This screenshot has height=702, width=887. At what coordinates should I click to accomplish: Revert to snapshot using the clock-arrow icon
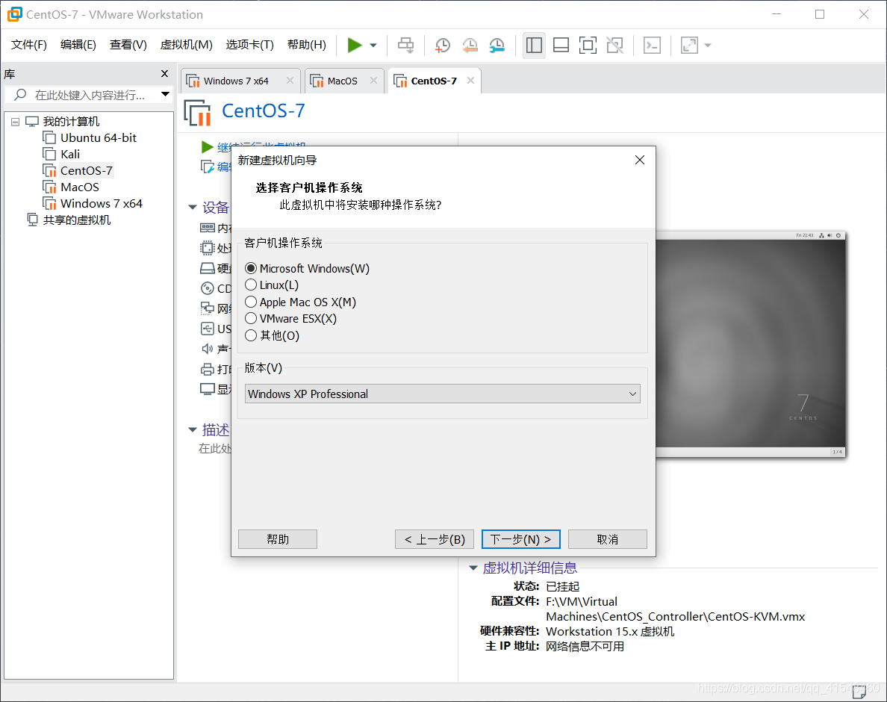tap(470, 46)
